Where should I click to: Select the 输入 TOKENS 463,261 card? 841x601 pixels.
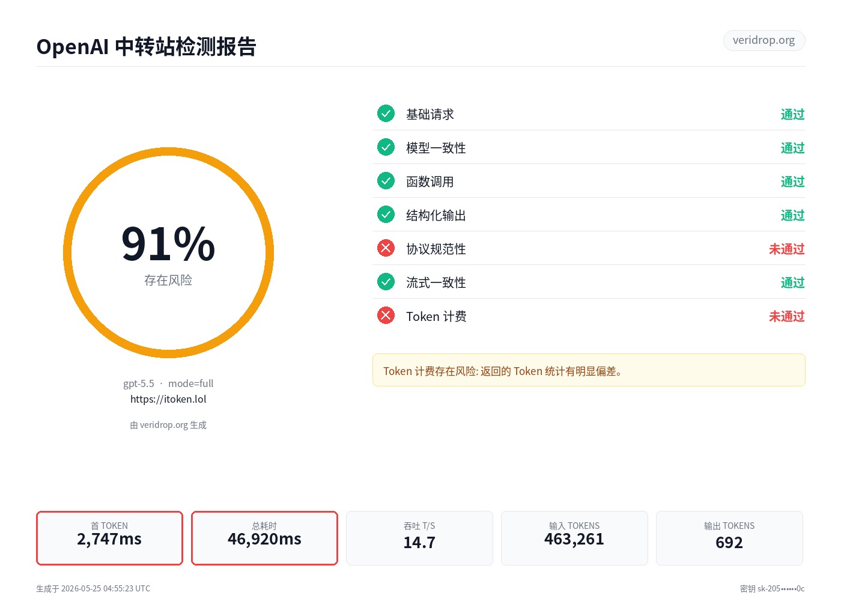574,538
